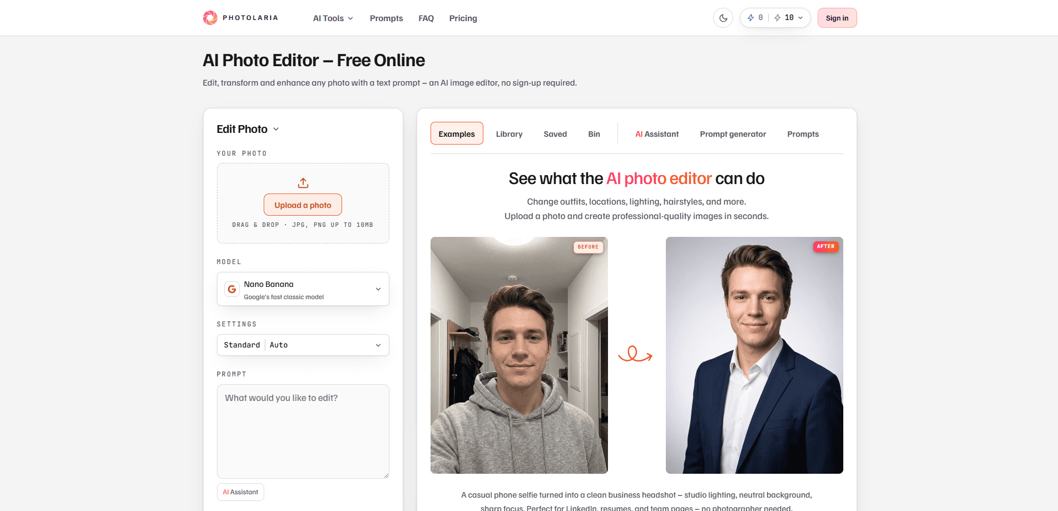This screenshot has width=1058, height=511.
Task: Expand the Standard Auto settings dropdown
Action: [x=303, y=345]
